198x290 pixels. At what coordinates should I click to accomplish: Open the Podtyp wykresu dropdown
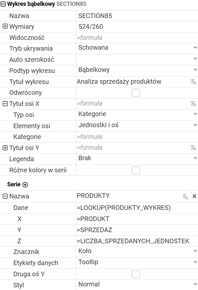[x=137, y=70]
